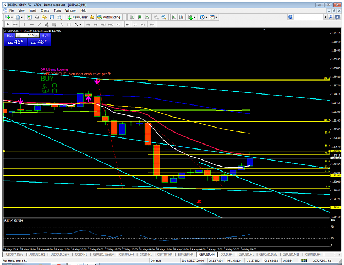Click the search input field

309,17
